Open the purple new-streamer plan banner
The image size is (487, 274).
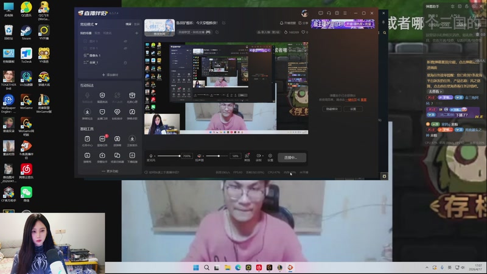[x=343, y=24]
